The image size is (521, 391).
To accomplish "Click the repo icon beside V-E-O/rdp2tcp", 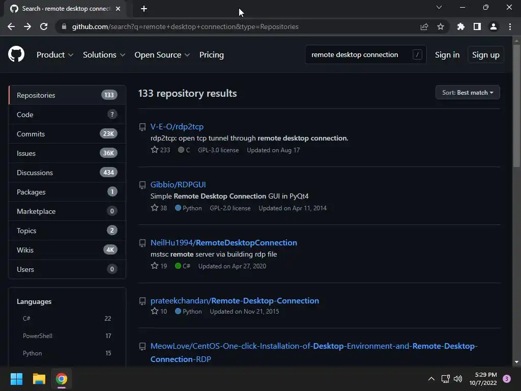I will point(142,127).
